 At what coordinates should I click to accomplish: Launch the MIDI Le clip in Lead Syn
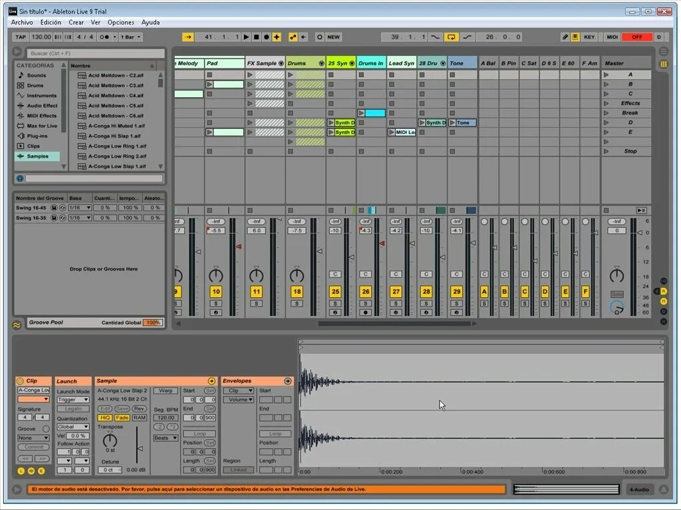coord(392,132)
